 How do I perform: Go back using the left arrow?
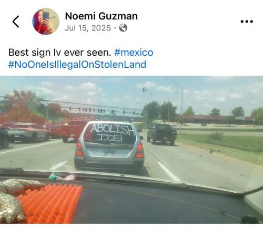[16, 22]
